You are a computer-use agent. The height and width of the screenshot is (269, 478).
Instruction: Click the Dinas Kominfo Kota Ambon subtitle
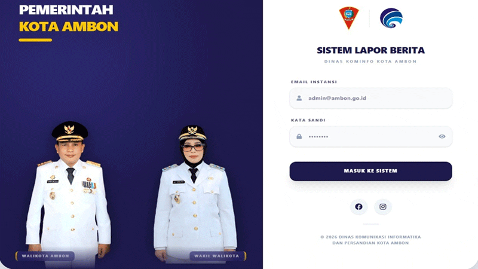[370, 62]
